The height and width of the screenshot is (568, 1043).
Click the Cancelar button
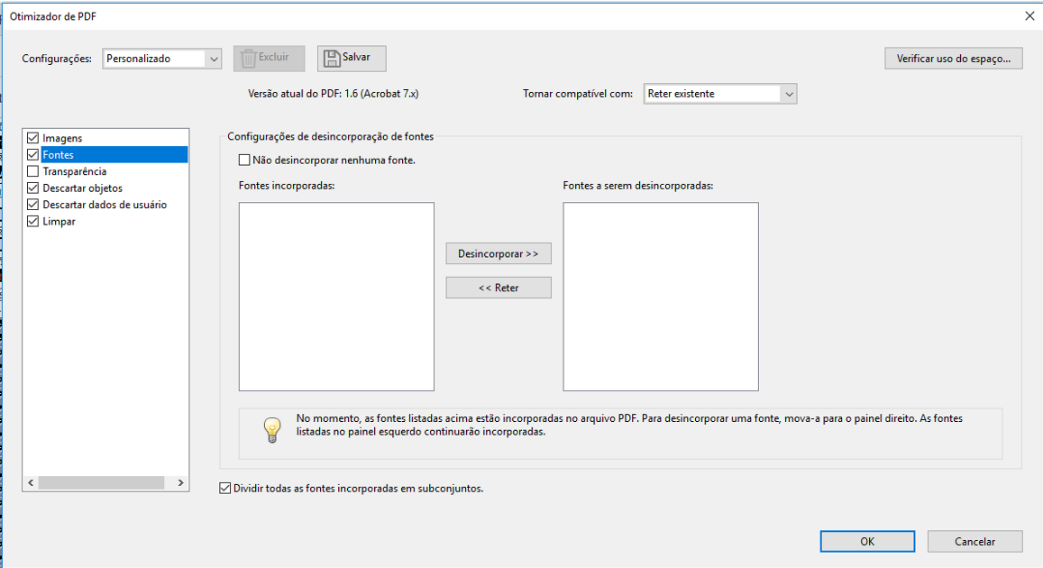974,542
